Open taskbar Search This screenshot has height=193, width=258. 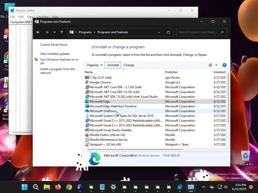pos(36,187)
